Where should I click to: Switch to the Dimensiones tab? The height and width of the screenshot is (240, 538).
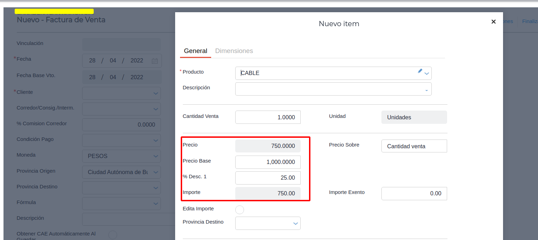tap(234, 51)
